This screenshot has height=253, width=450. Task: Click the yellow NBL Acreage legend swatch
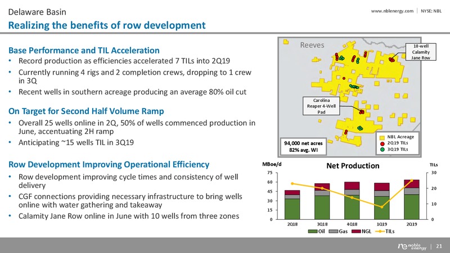click(x=382, y=137)
